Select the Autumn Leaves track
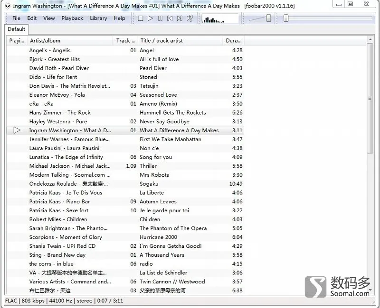 point(125,202)
